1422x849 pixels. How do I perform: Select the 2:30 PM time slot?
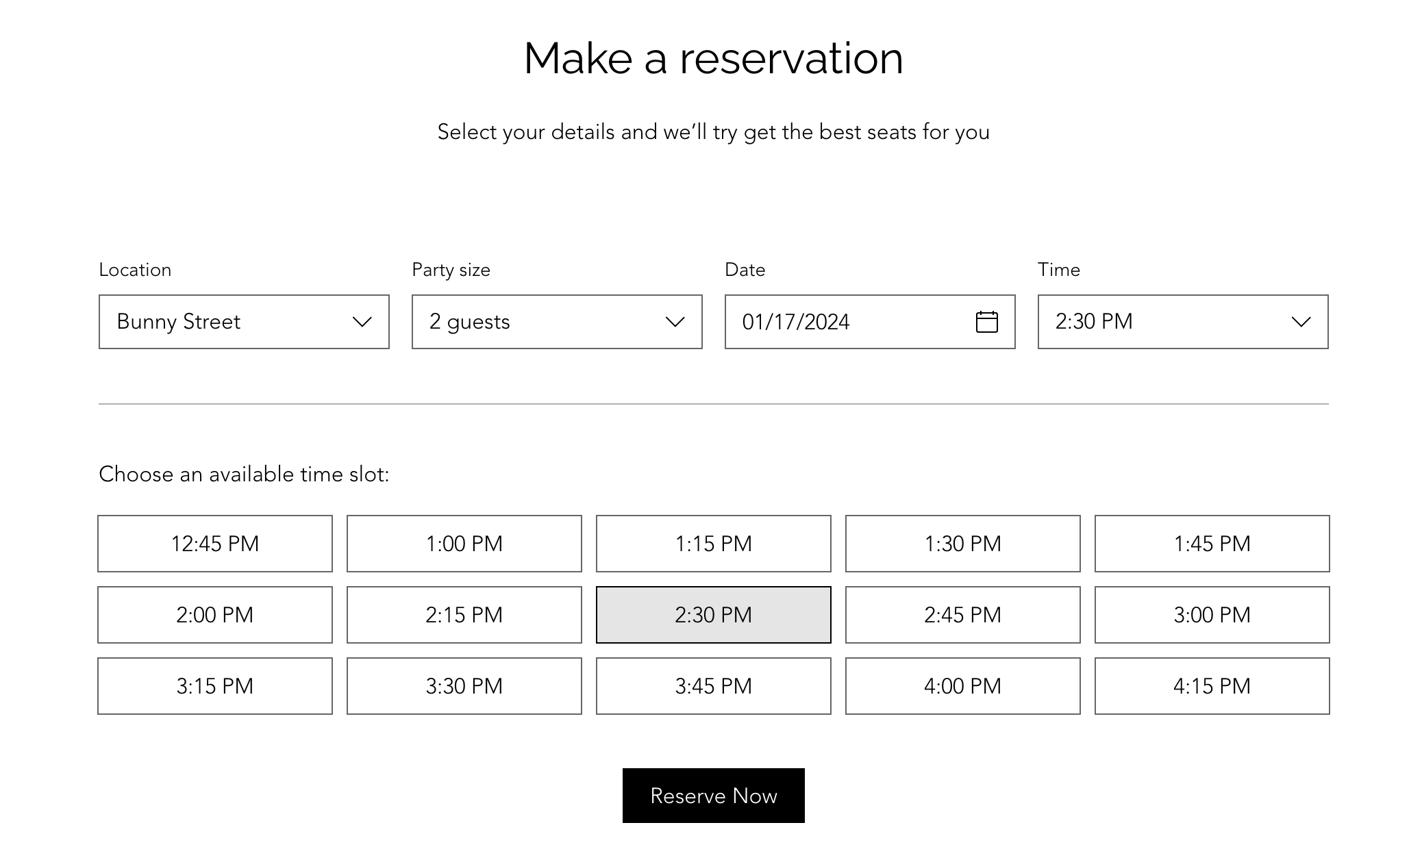(x=712, y=615)
